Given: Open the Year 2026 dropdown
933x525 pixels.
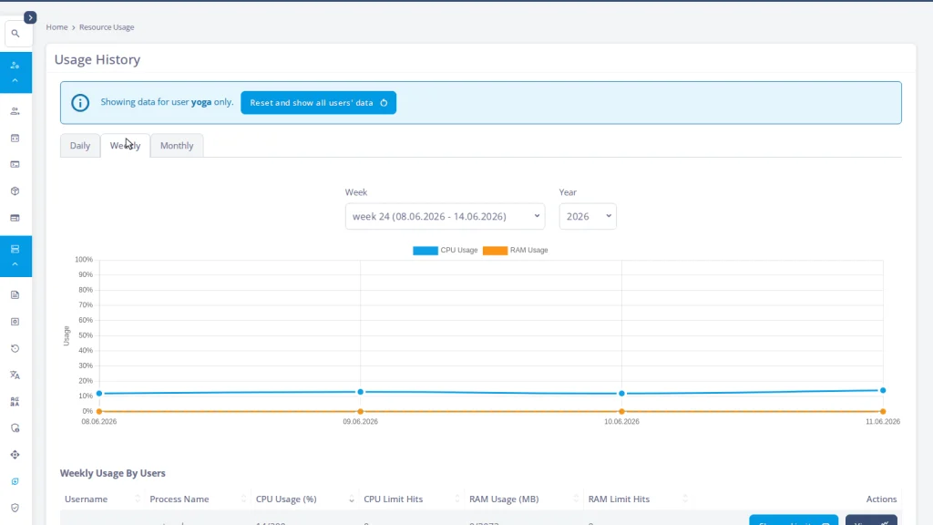Looking at the screenshot, I should click(588, 216).
